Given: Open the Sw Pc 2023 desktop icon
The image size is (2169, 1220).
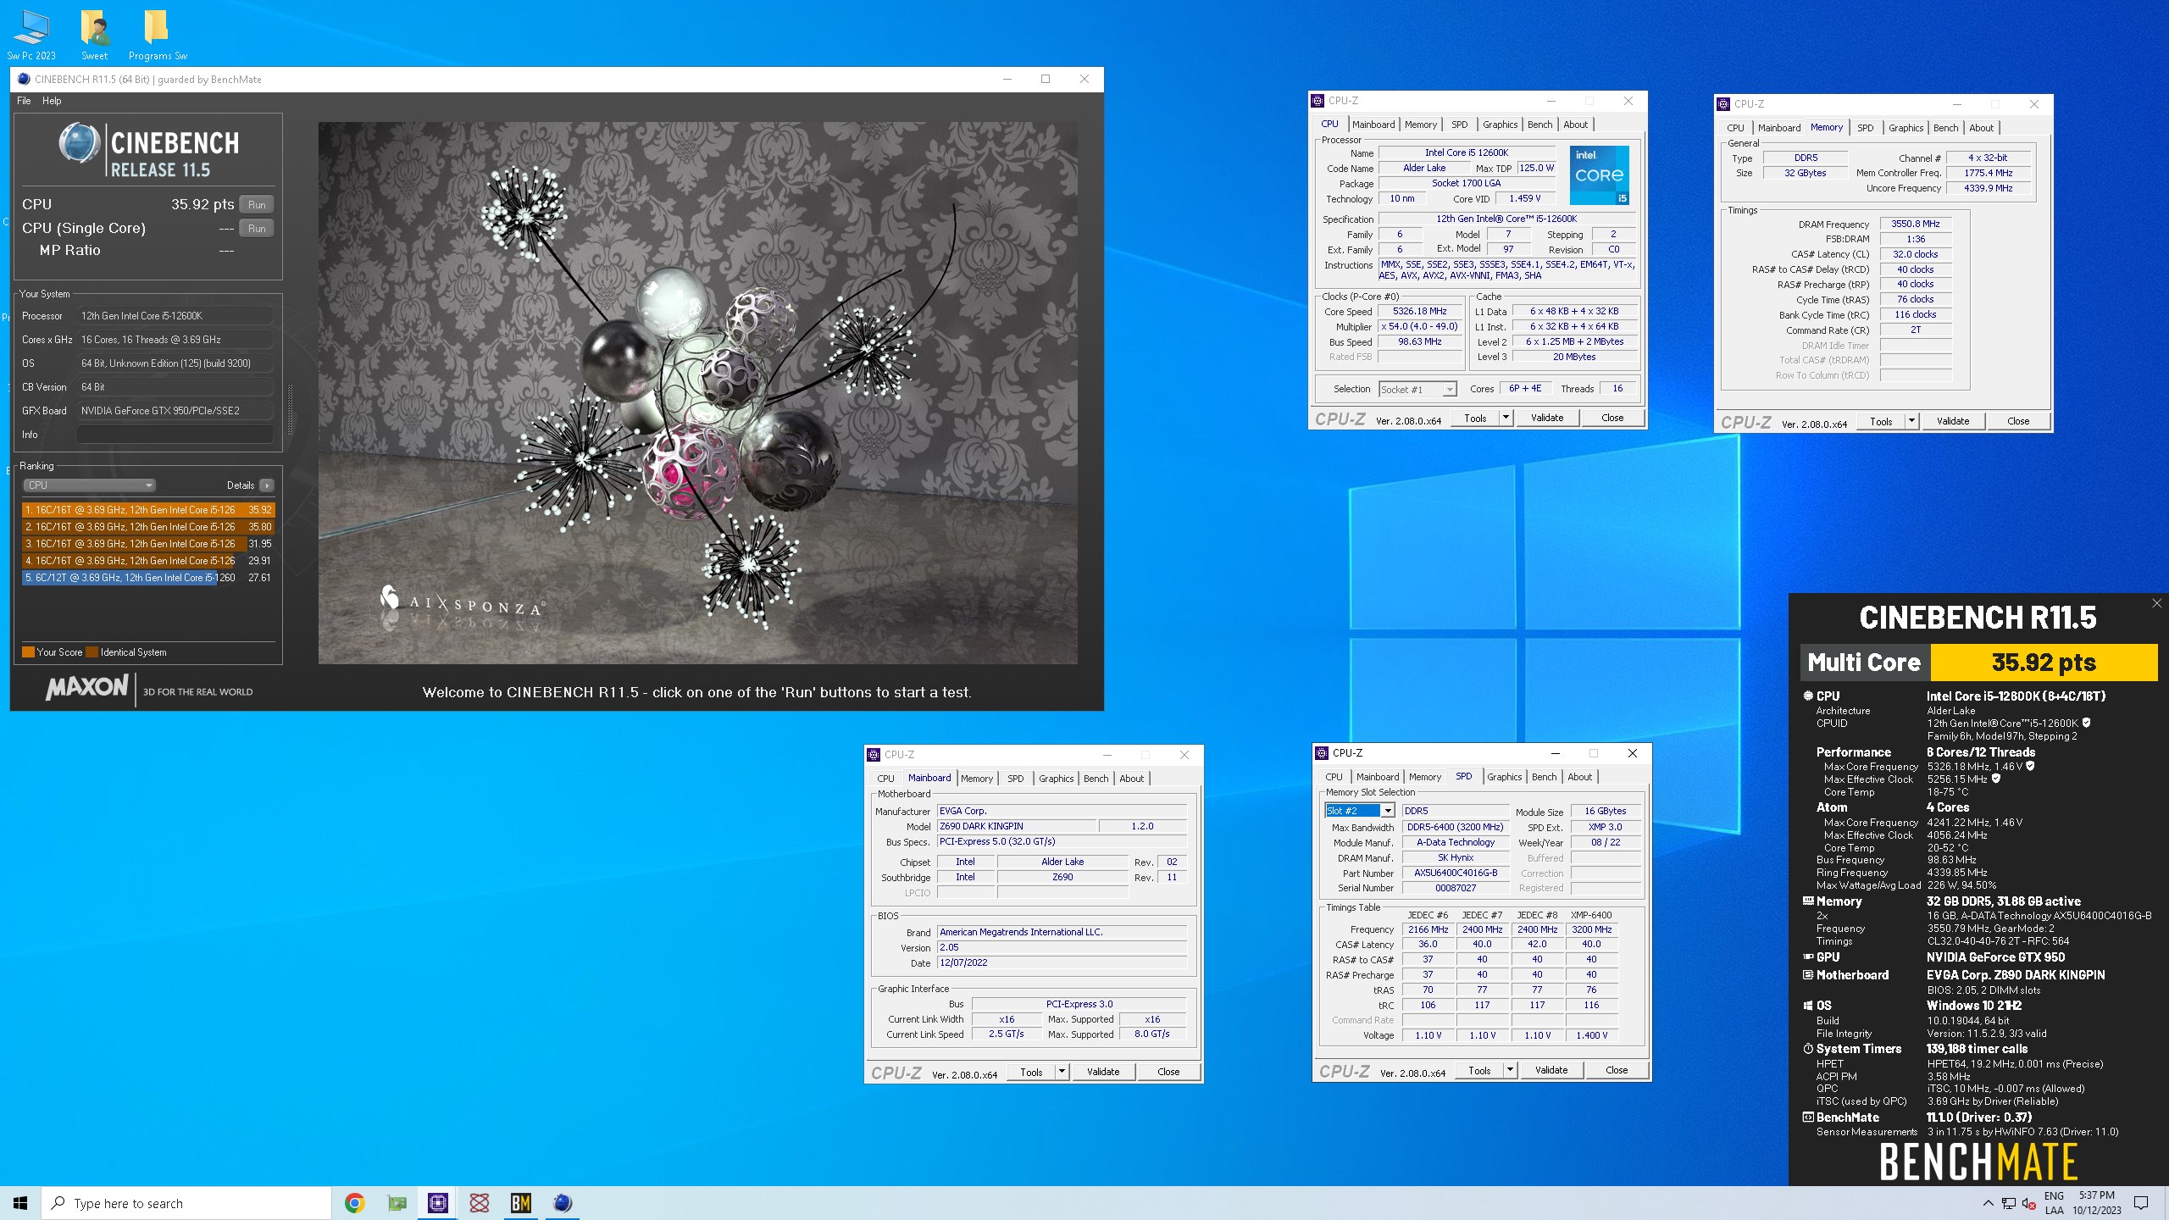Looking at the screenshot, I should 31,34.
